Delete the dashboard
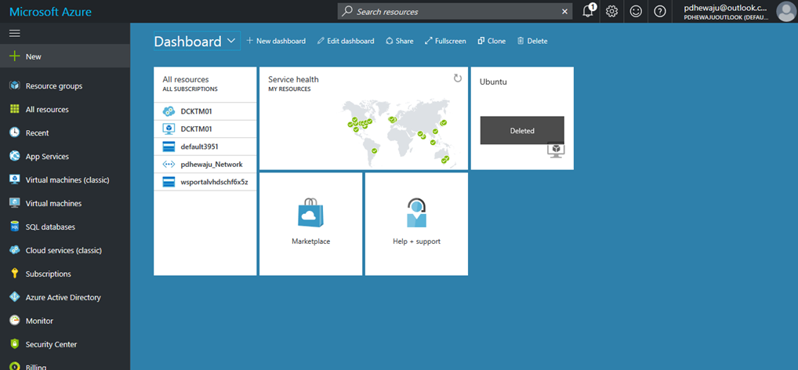This screenshot has height=370, width=798. [532, 41]
